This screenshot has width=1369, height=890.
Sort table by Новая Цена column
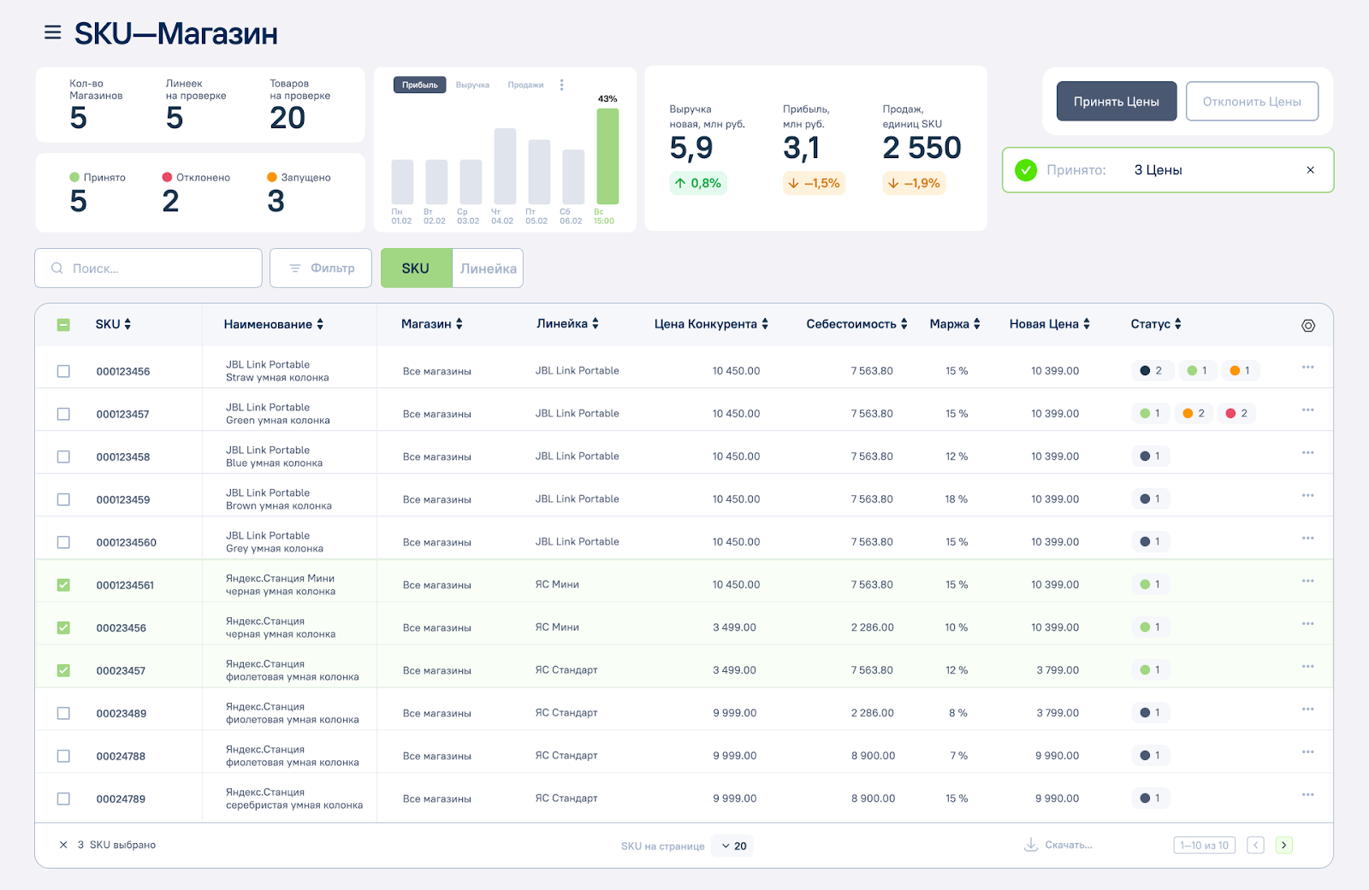(1050, 324)
